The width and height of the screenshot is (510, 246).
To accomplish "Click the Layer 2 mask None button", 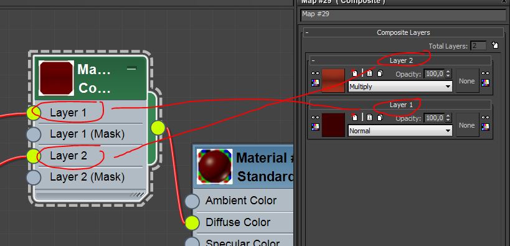I will (467, 81).
